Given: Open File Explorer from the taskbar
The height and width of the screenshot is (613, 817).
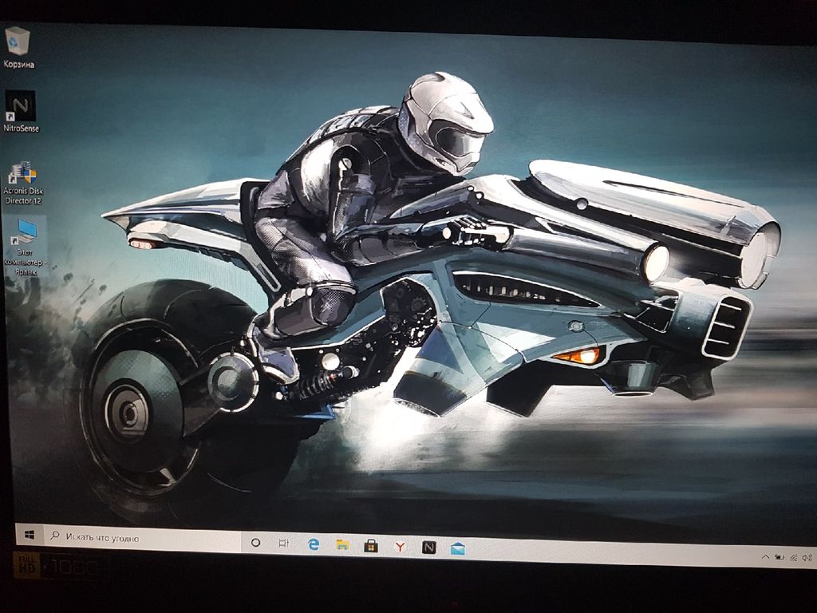Looking at the screenshot, I should point(342,545).
